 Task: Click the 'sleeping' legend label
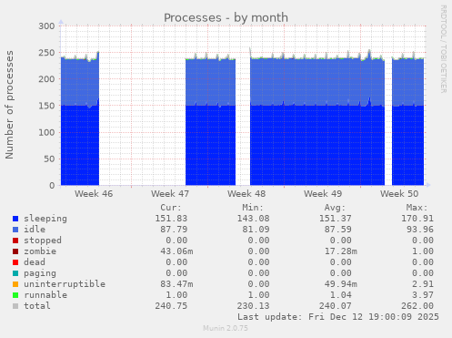[45, 219]
